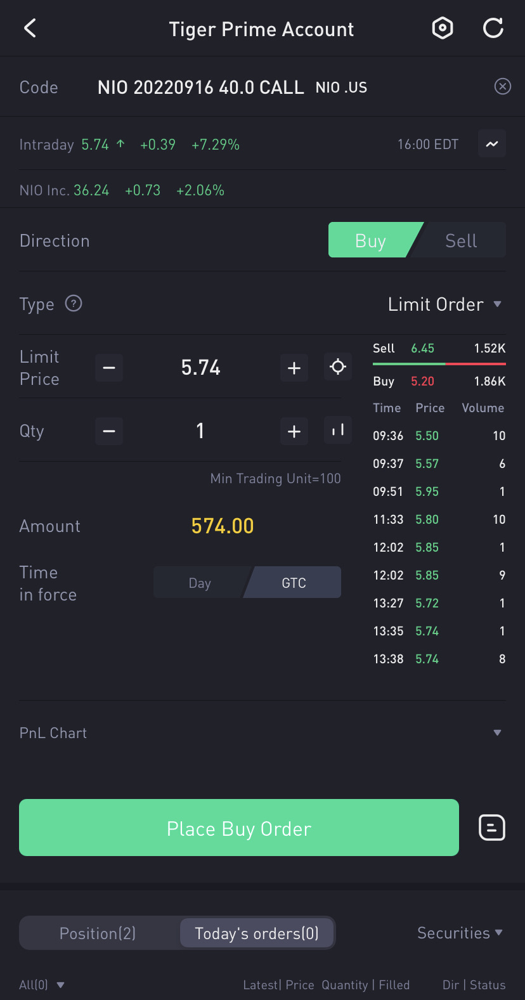Viewport: 525px width, 1000px height.
Task: Tap the 09:36 trade at 5.50
Action: tap(439, 436)
